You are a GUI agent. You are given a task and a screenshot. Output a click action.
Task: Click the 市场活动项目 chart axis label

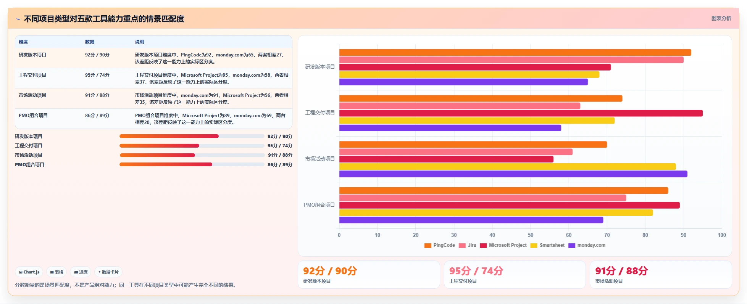coord(320,159)
